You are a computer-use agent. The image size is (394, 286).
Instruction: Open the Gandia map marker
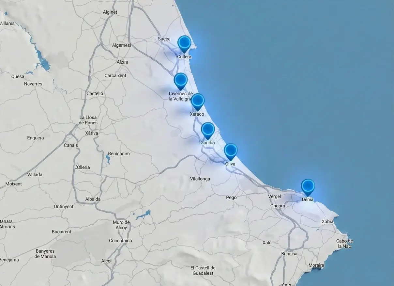point(208,130)
